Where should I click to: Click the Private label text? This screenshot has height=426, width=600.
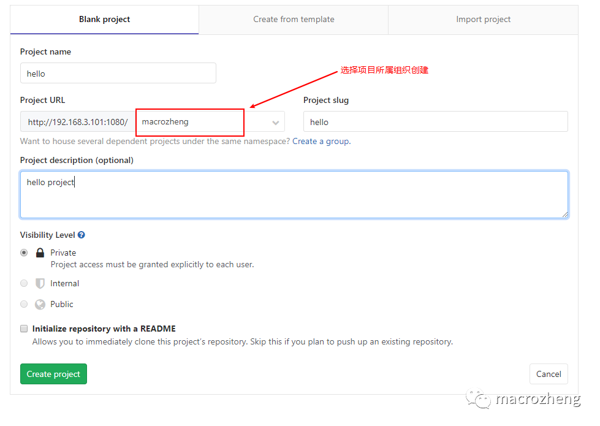[x=63, y=253]
